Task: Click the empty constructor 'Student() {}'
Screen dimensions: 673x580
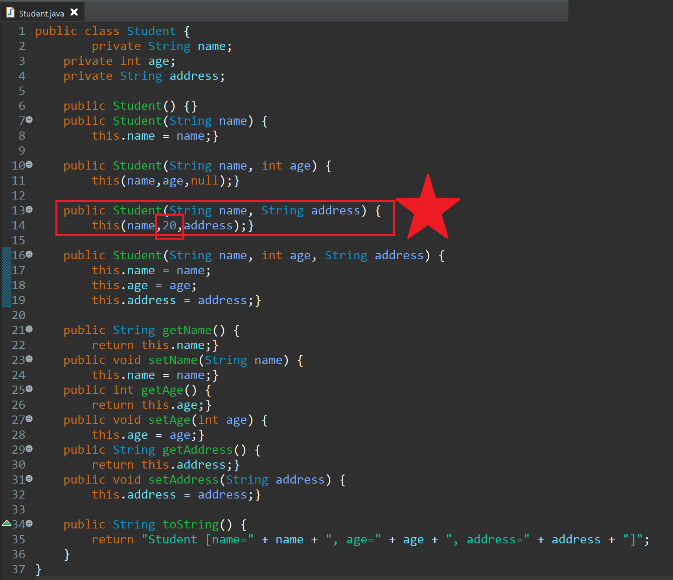Action: (155, 106)
